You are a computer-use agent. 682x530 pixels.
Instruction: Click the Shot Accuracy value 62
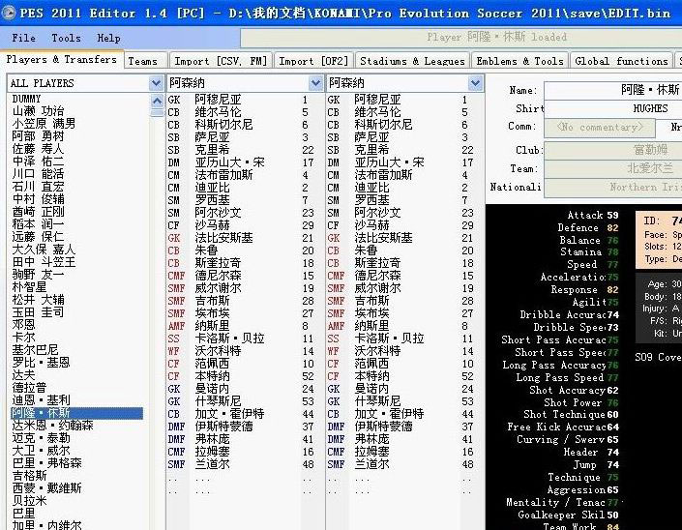(x=613, y=391)
